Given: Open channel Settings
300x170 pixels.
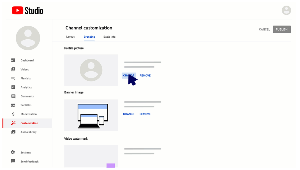Looking at the screenshot, I should pos(26,152).
